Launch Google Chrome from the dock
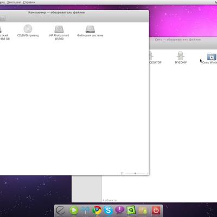 click(x=97, y=210)
